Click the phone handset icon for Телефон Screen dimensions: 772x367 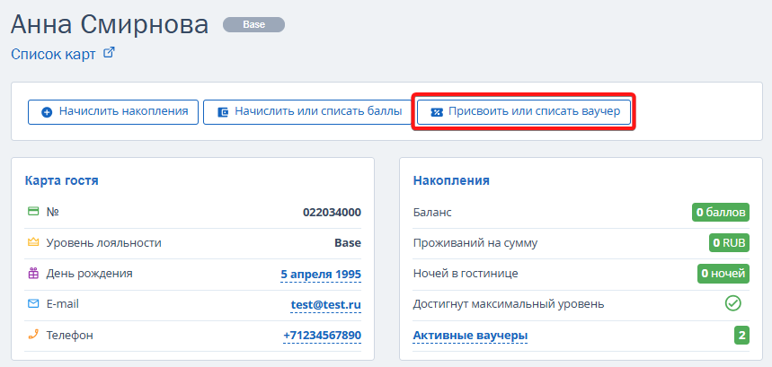[33, 335]
